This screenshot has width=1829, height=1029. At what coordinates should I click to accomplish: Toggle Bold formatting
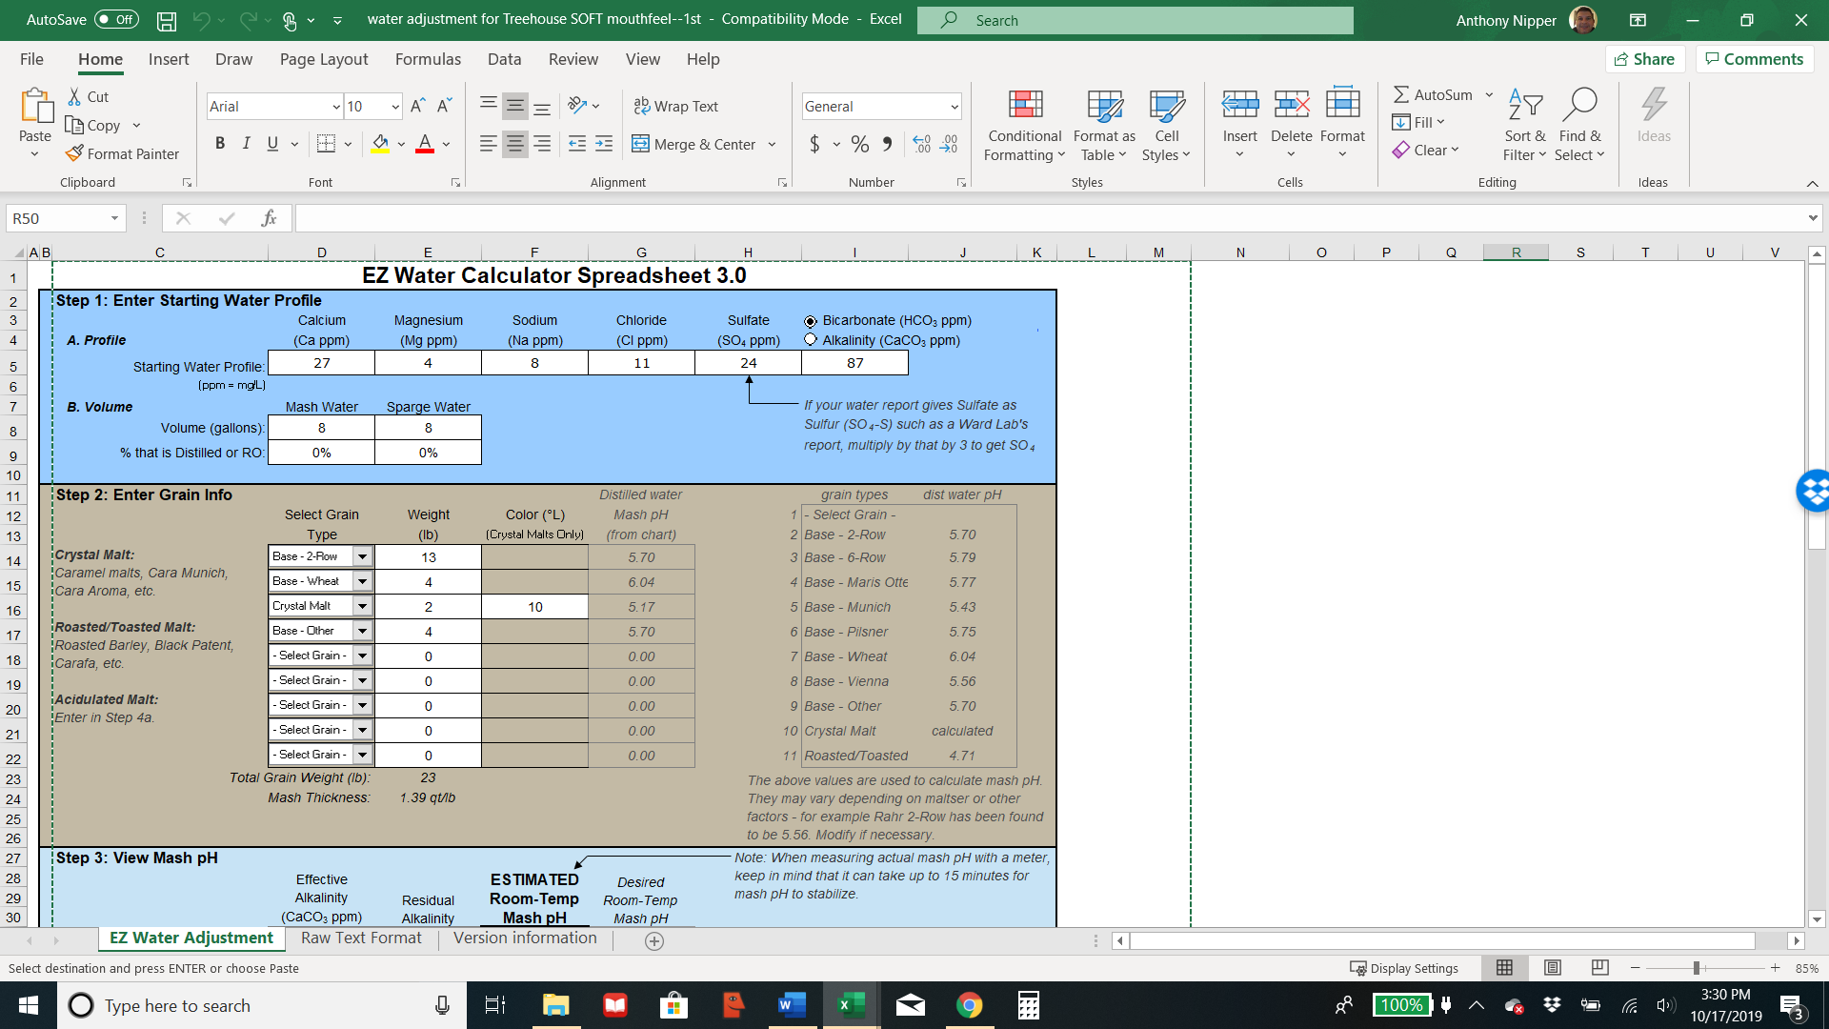click(x=220, y=144)
